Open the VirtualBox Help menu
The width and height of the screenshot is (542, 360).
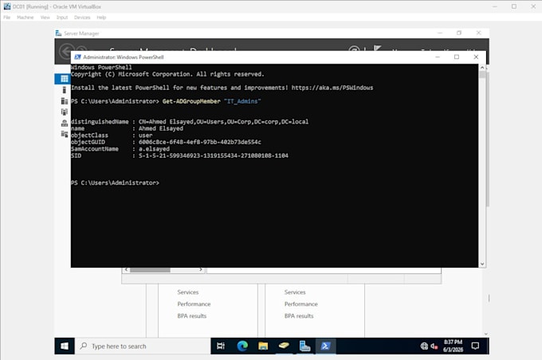101,18
